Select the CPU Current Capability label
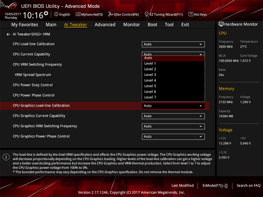Screen dimensions: 263x197 (x=31, y=54)
